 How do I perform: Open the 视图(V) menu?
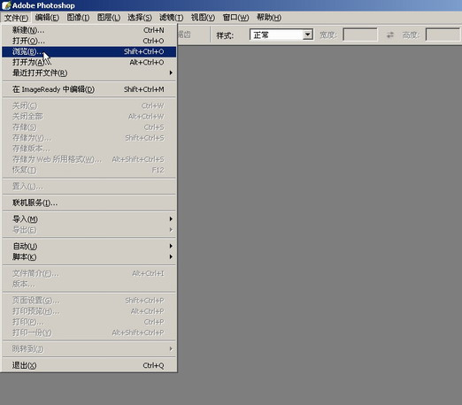point(203,18)
